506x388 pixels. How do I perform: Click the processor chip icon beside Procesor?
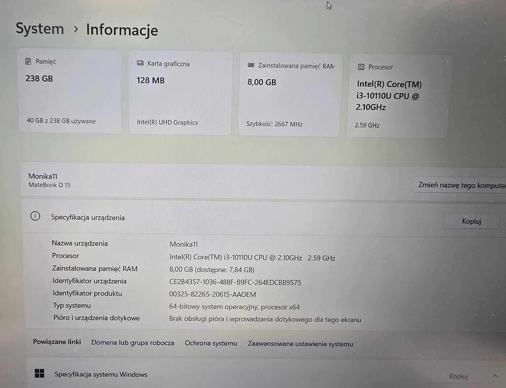pyautogui.click(x=361, y=67)
